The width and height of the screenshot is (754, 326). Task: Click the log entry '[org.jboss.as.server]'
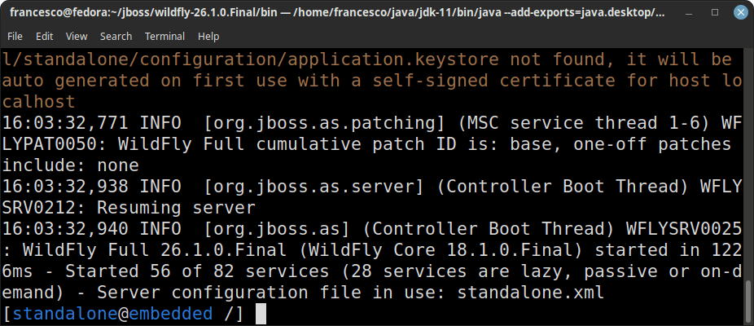(314, 187)
